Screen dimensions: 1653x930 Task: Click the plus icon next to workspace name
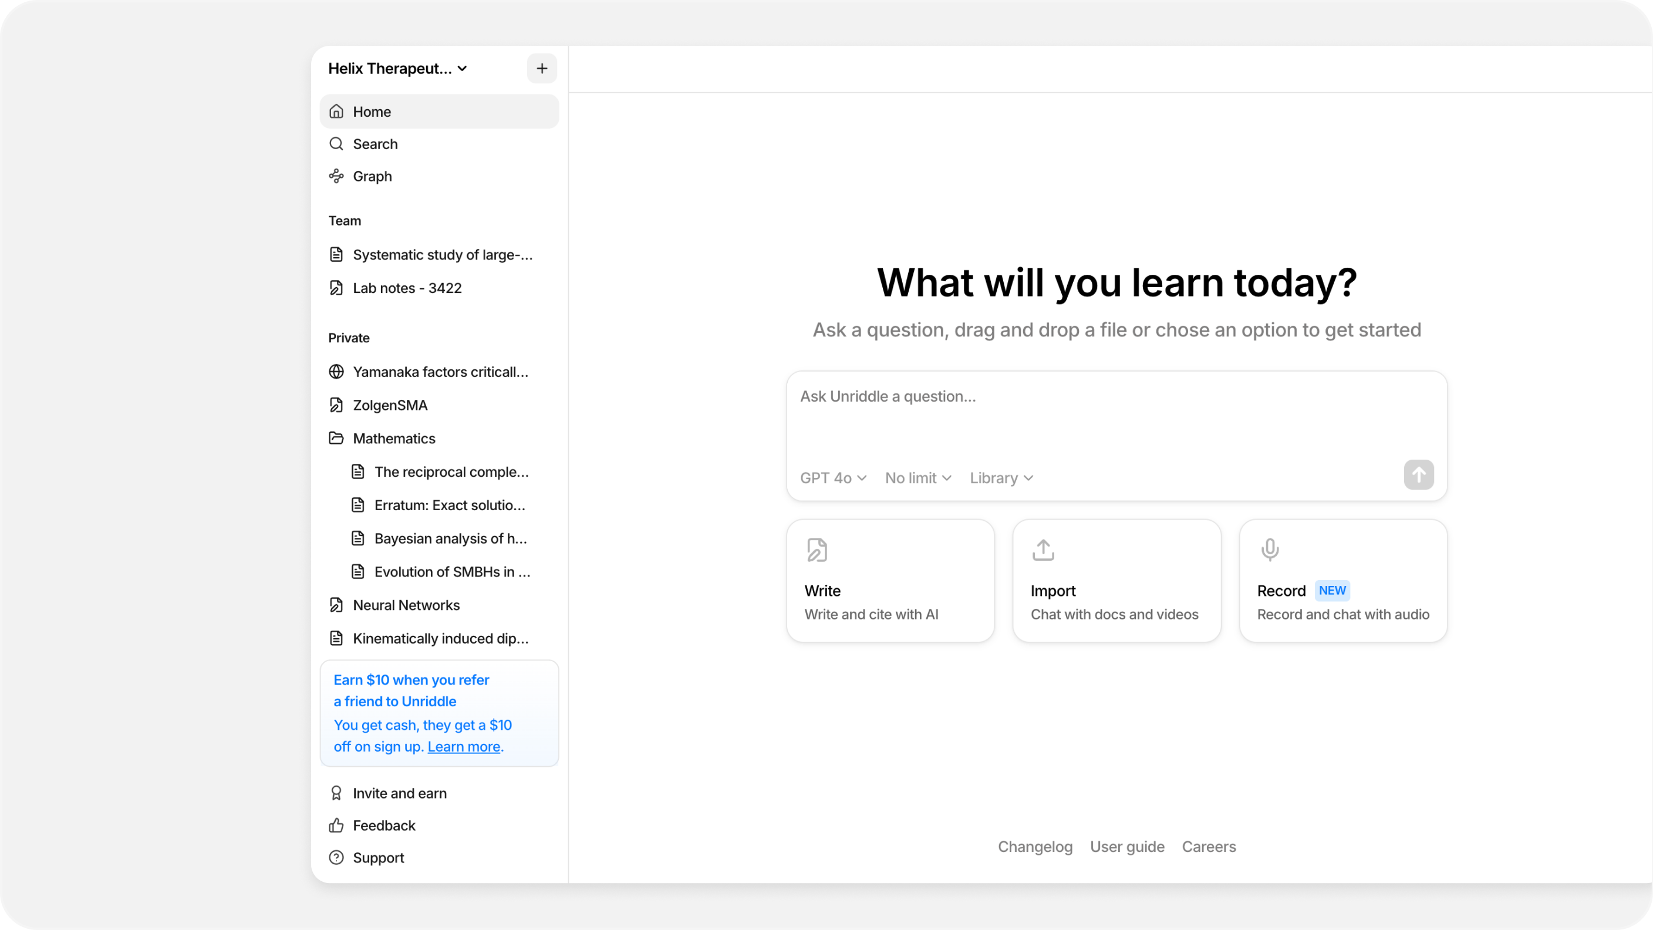[x=542, y=68]
